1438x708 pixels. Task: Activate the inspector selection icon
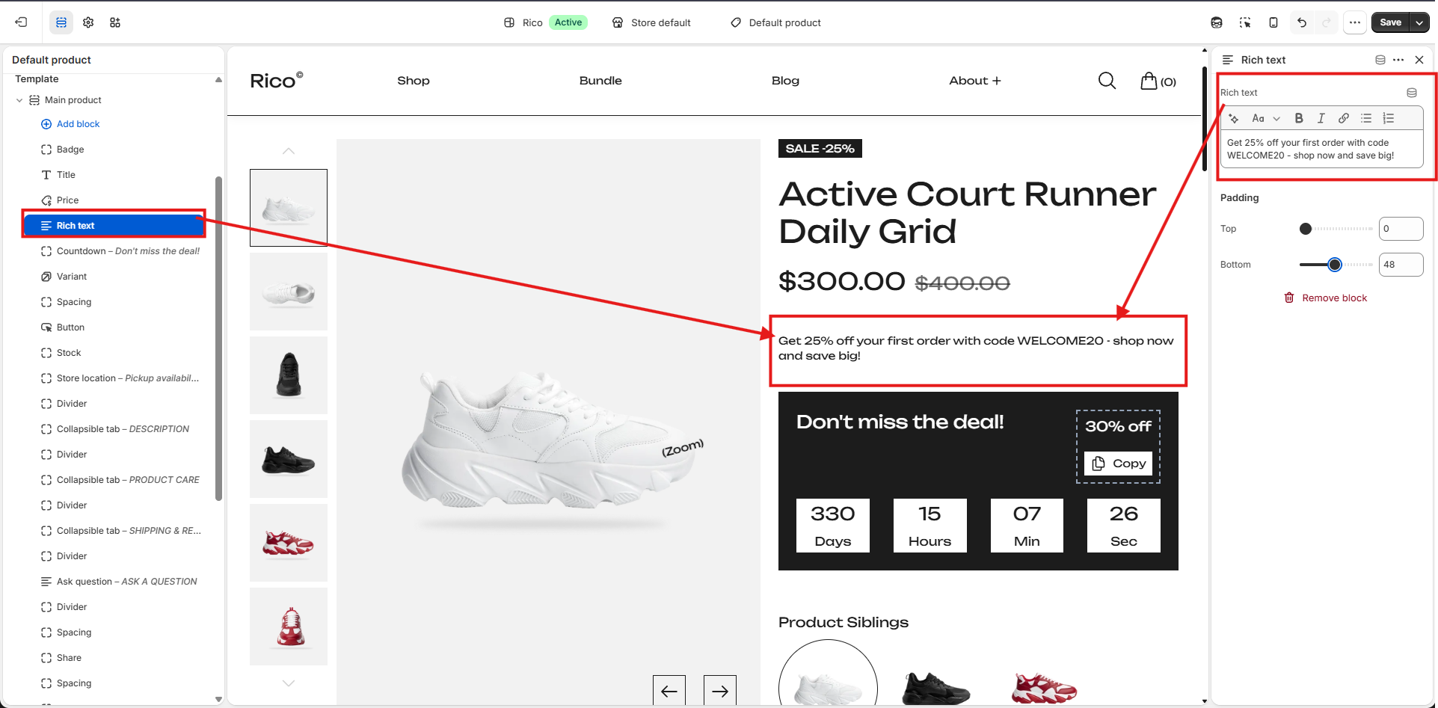pyautogui.click(x=1245, y=22)
